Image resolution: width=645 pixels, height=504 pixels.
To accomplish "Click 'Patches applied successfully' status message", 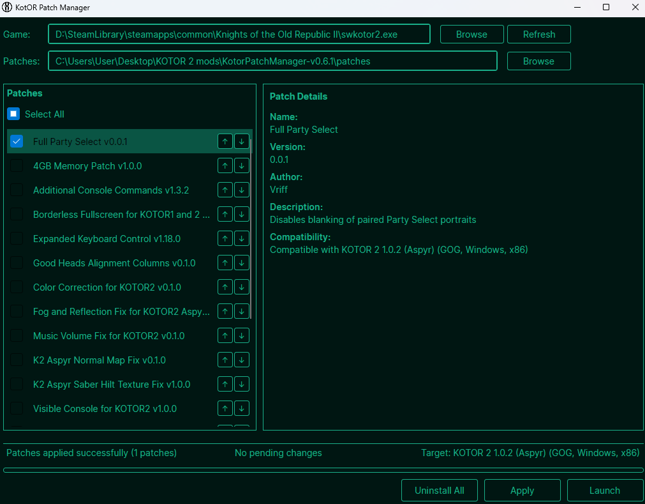I will click(x=91, y=452).
